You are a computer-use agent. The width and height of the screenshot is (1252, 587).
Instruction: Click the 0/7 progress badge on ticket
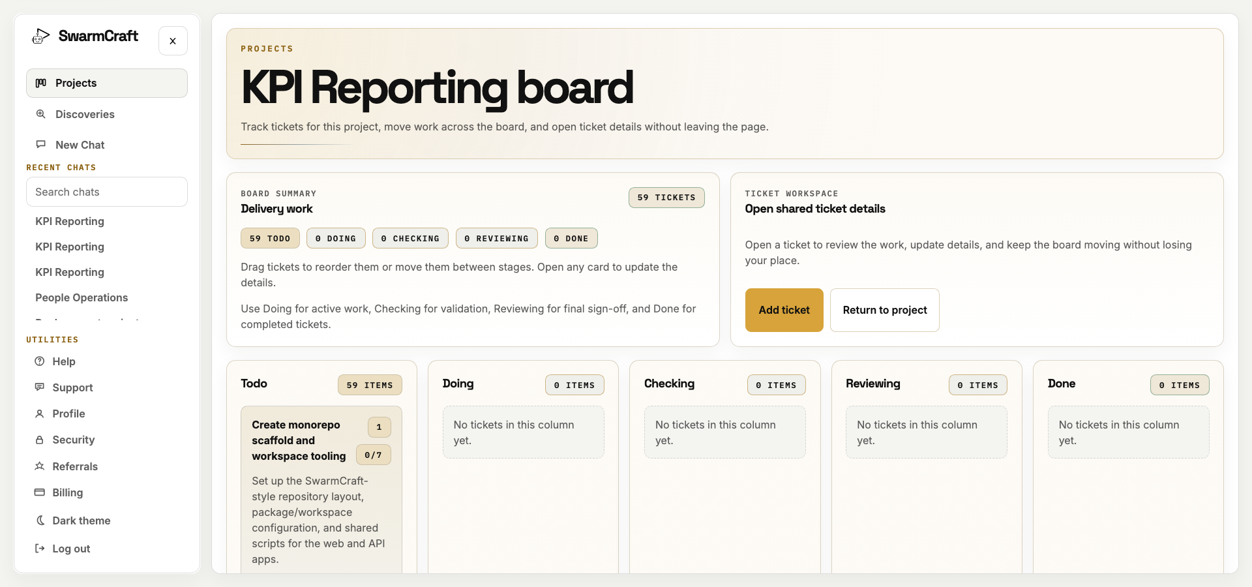click(374, 455)
